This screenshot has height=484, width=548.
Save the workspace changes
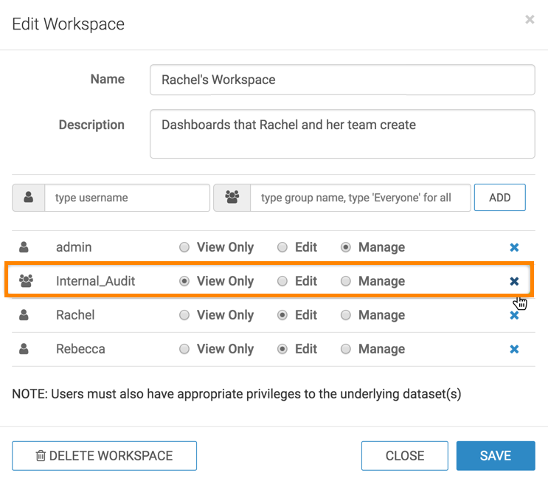[495, 456]
